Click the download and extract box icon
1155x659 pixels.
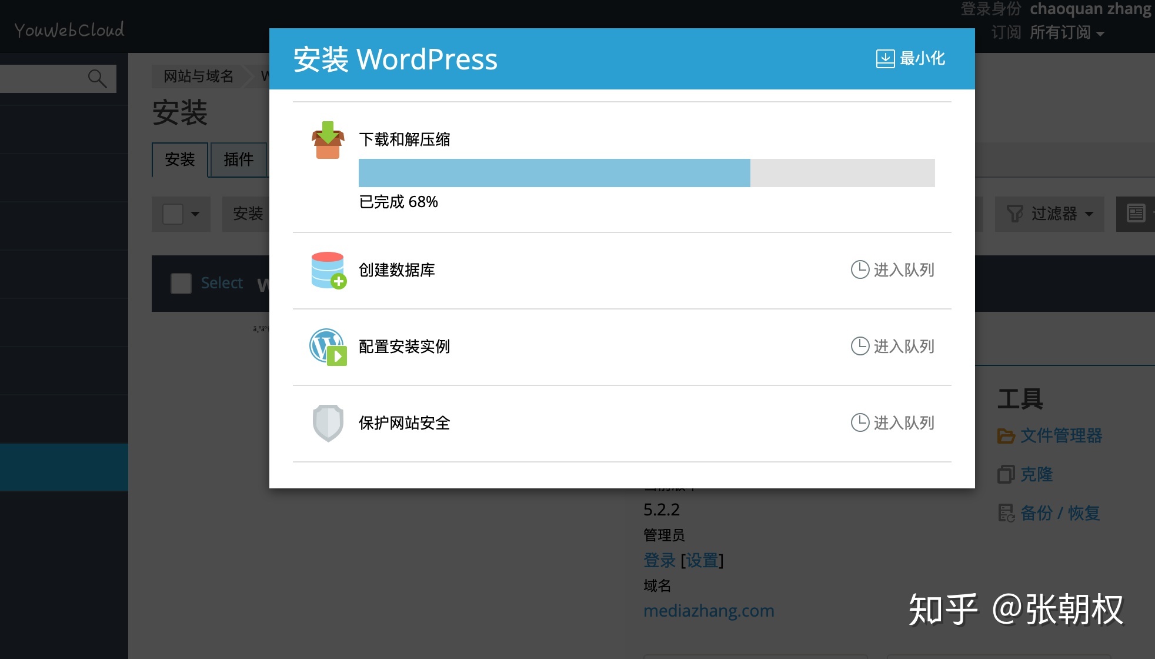point(328,140)
